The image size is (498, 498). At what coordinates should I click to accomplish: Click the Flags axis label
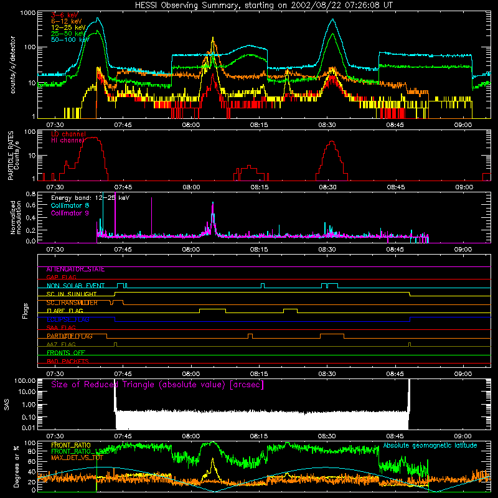point(25,311)
